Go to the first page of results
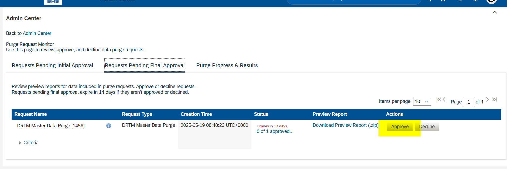 pyautogui.click(x=438, y=100)
